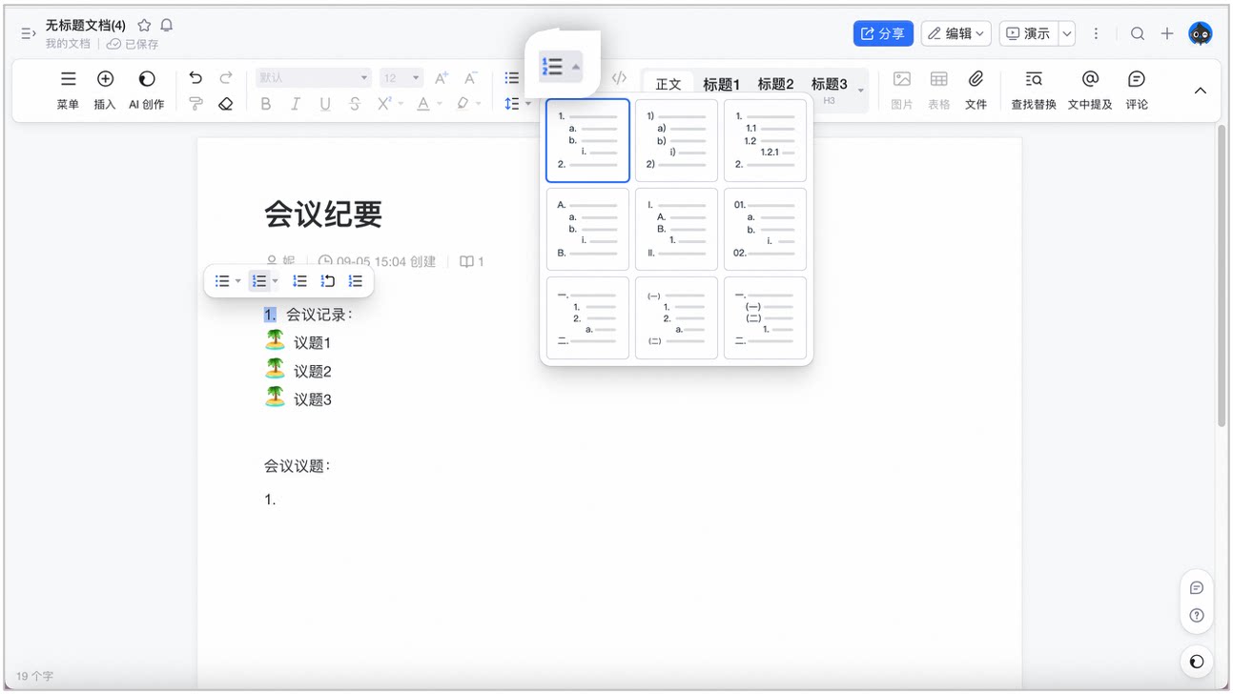Click the 文中提及 @ icon
Image resolution: width=1233 pixels, height=694 pixels.
click(x=1090, y=91)
